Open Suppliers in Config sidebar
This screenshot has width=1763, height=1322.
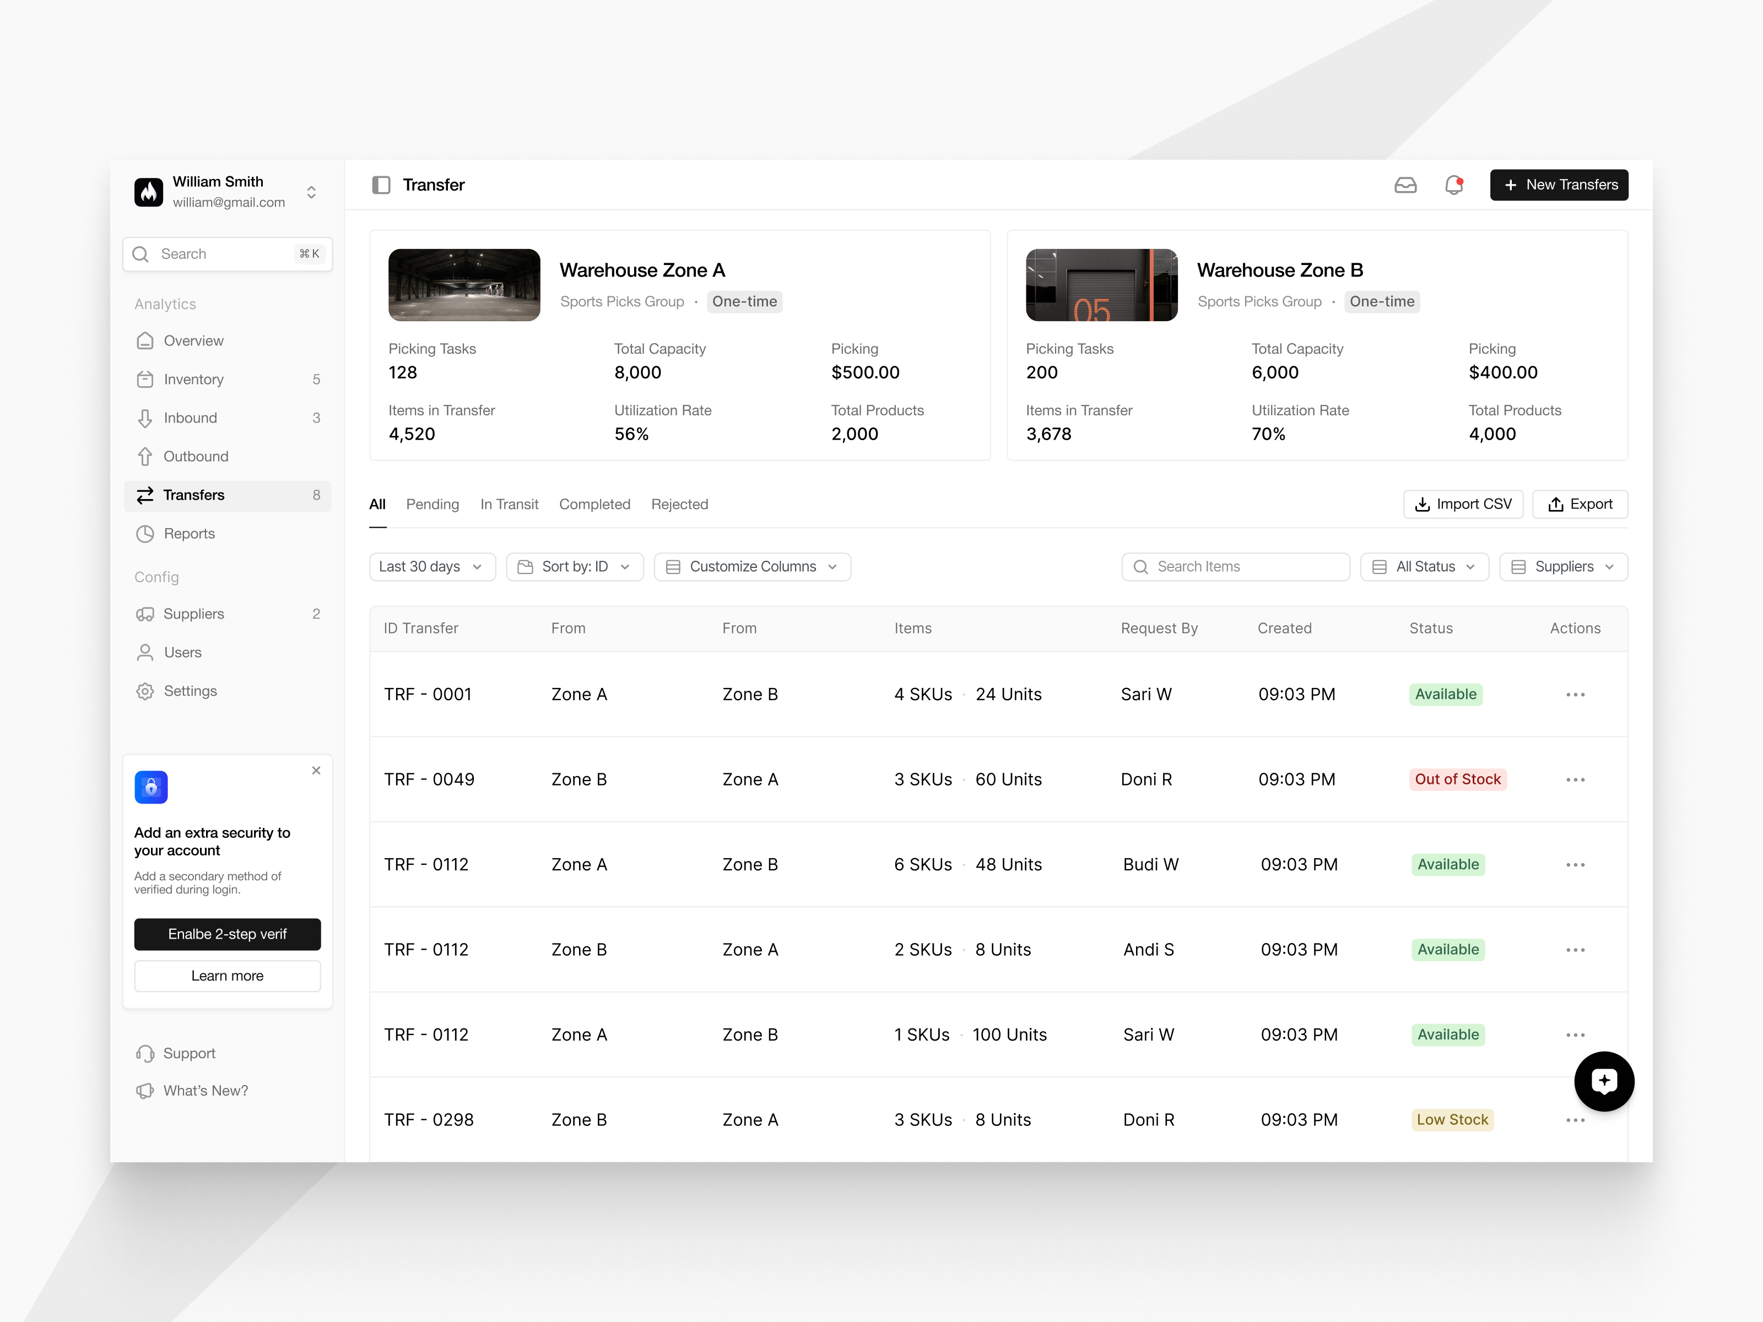coord(227,614)
